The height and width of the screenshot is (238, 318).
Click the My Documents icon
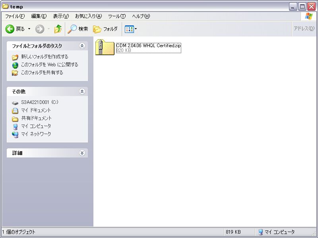coord(15,111)
